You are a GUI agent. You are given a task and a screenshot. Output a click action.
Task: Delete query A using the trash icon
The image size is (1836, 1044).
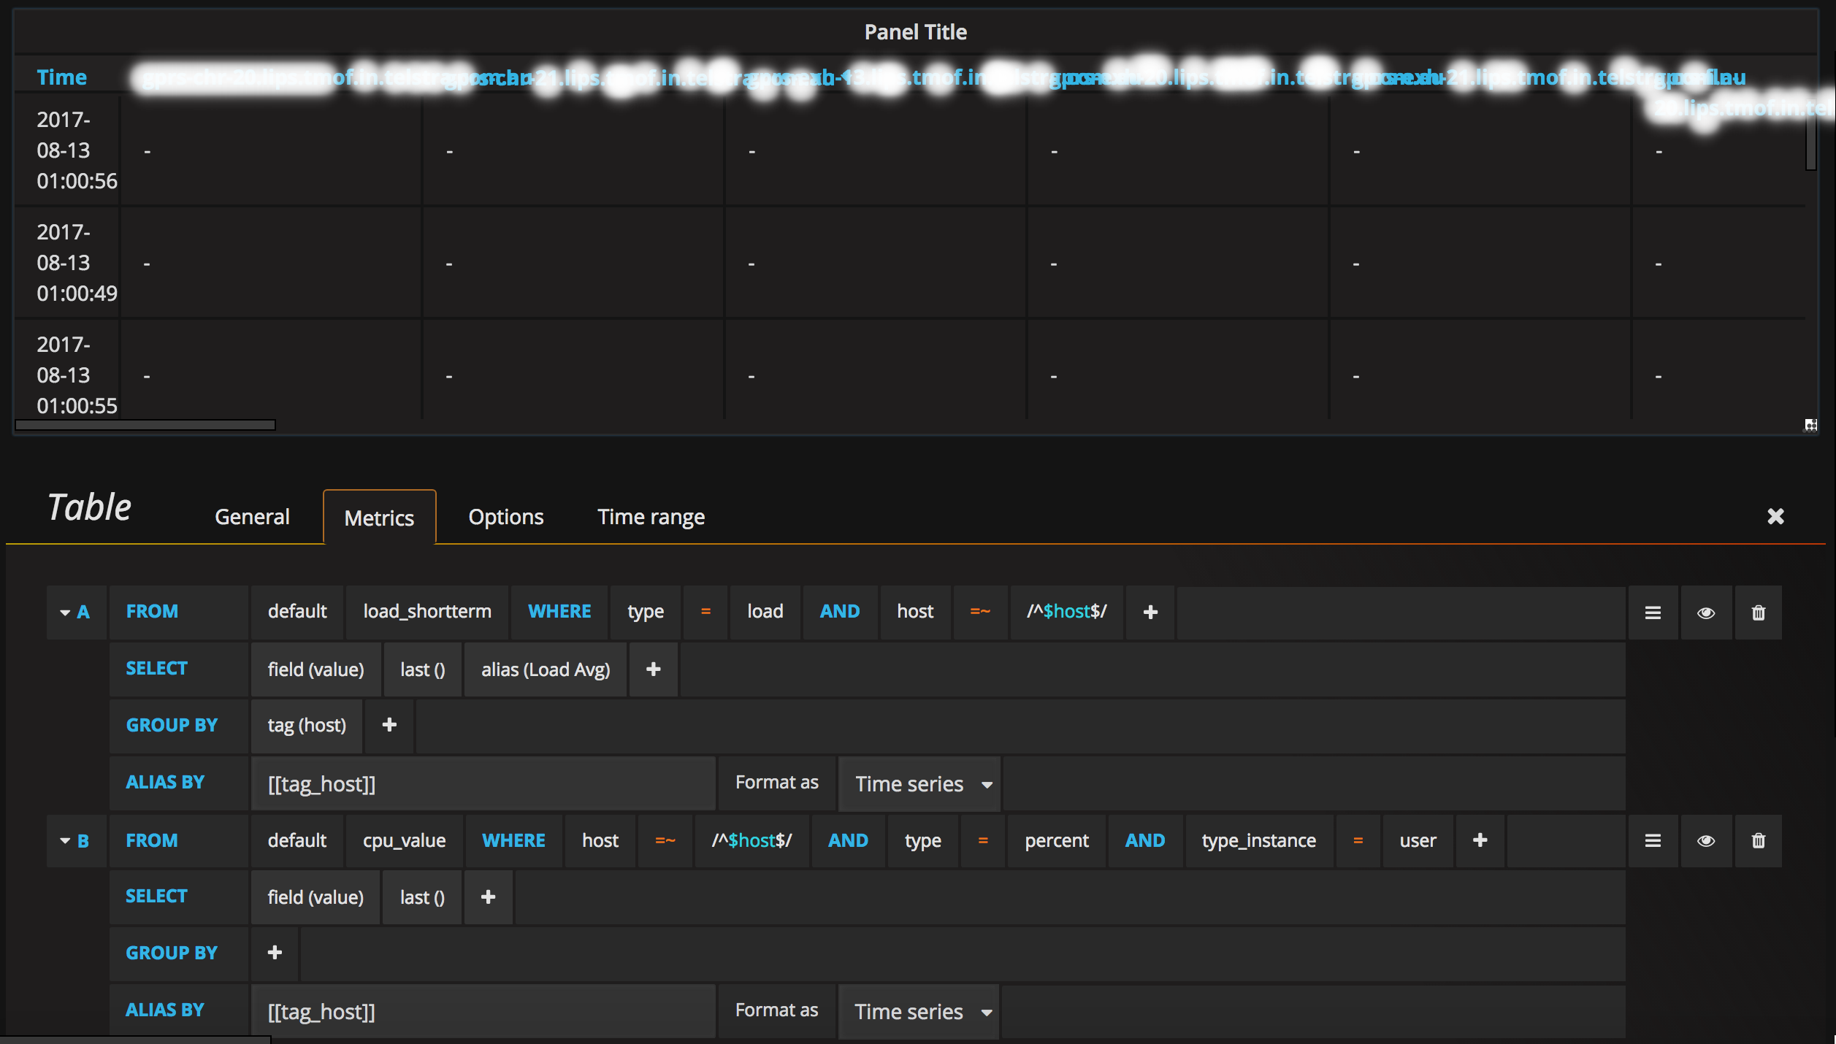1758,612
